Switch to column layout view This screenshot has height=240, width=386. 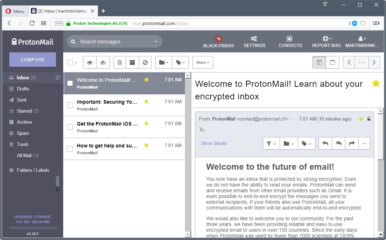click(319, 62)
